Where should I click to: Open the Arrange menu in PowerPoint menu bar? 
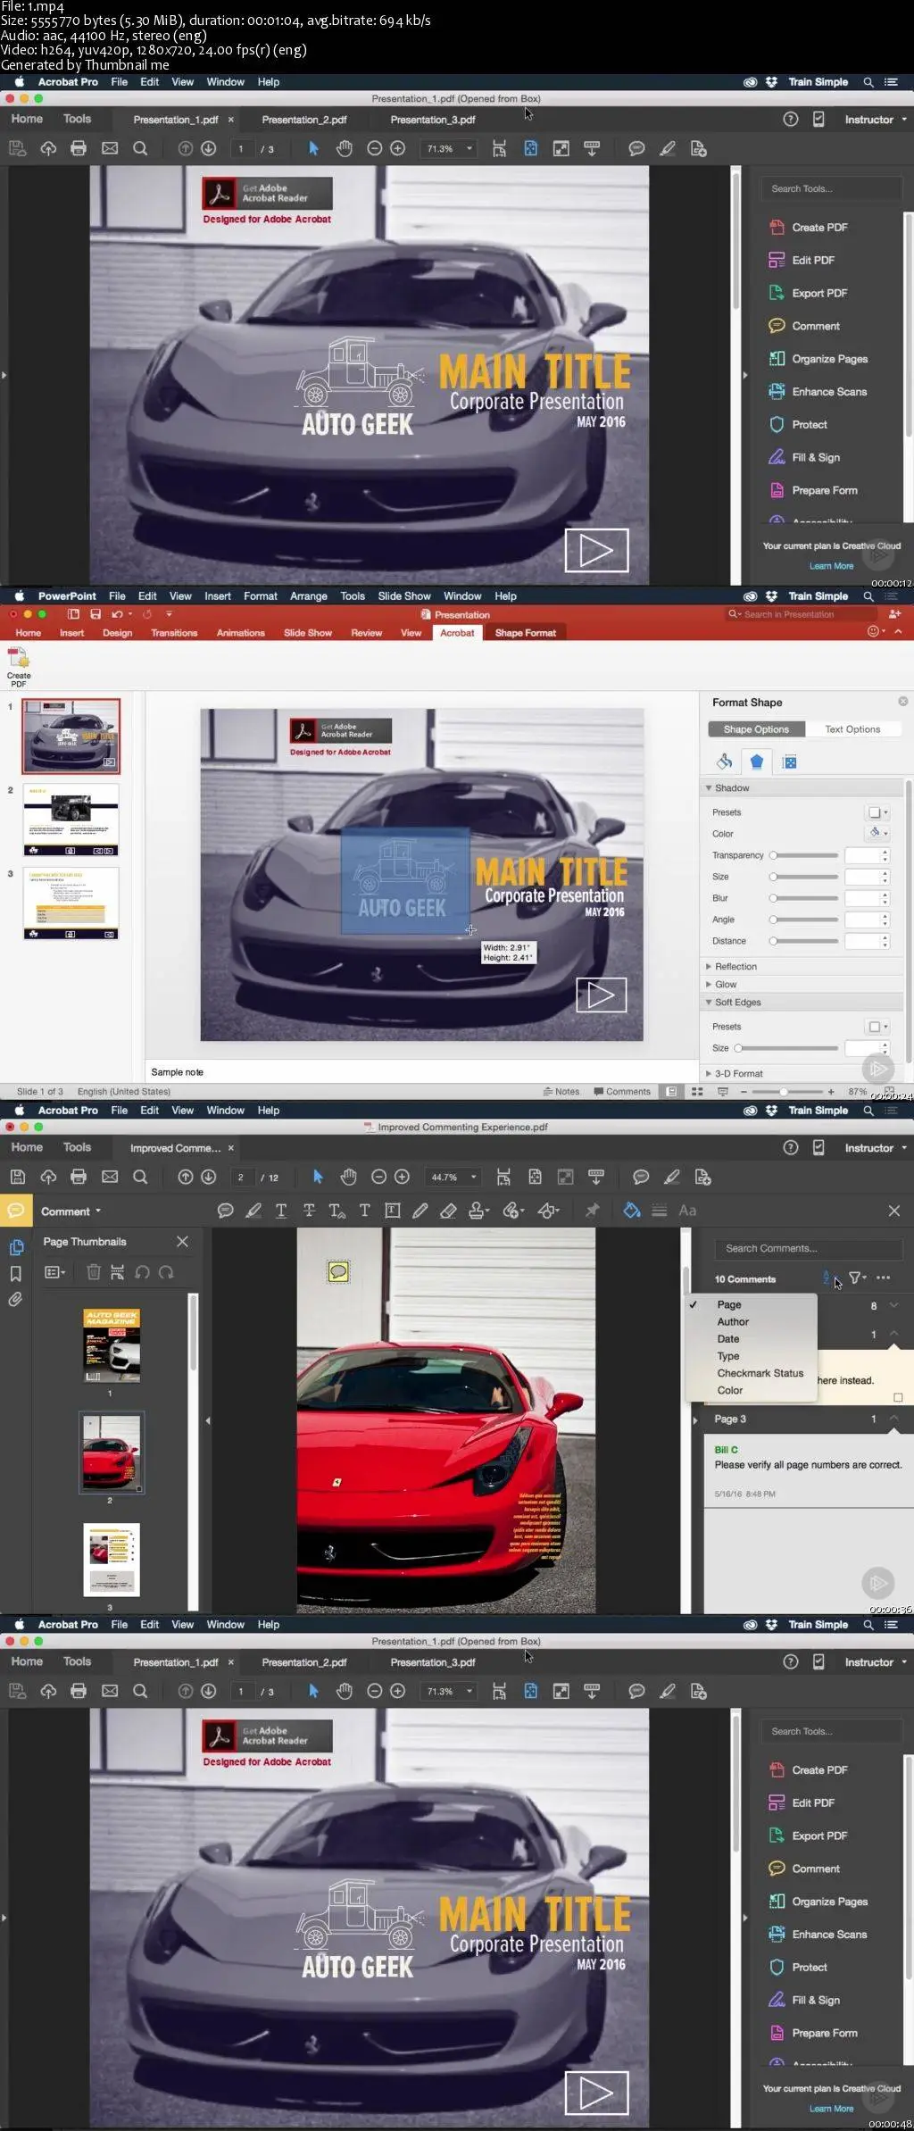pyautogui.click(x=308, y=596)
